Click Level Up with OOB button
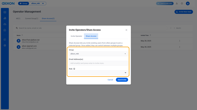Viewport: 197px width, 110px height. point(165,3)
